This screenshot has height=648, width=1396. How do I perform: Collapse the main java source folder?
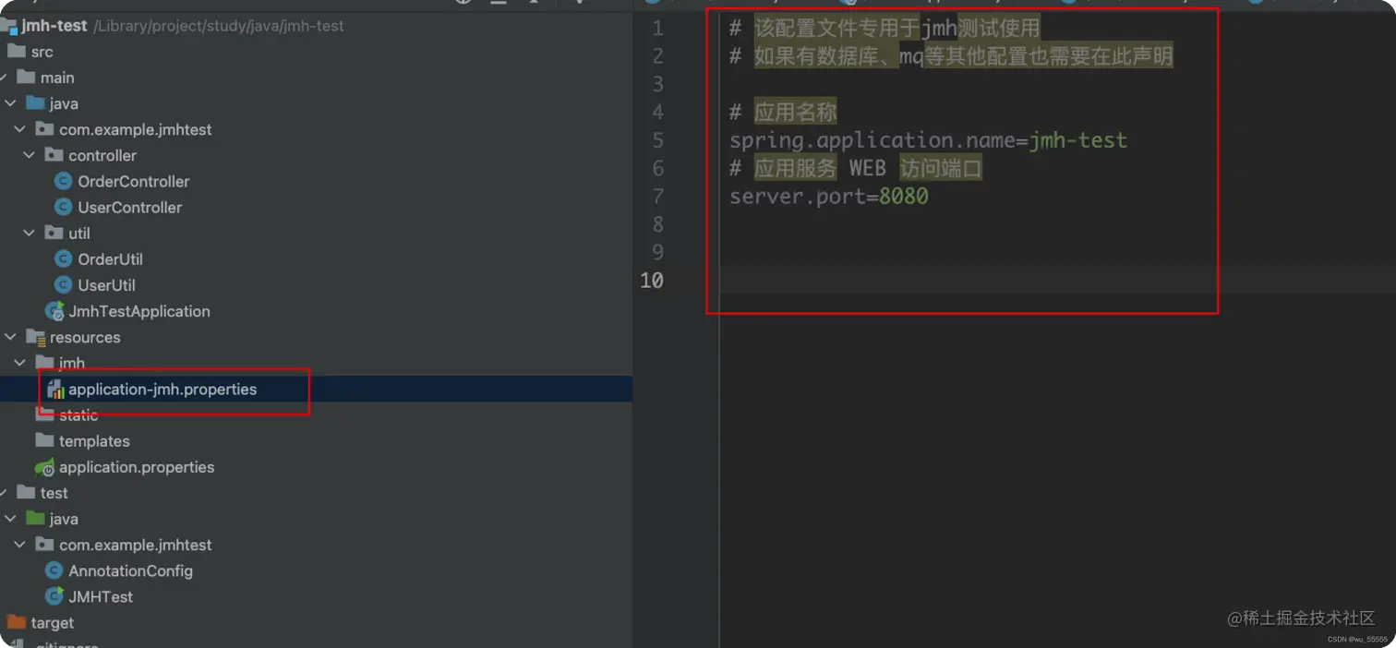click(10, 103)
